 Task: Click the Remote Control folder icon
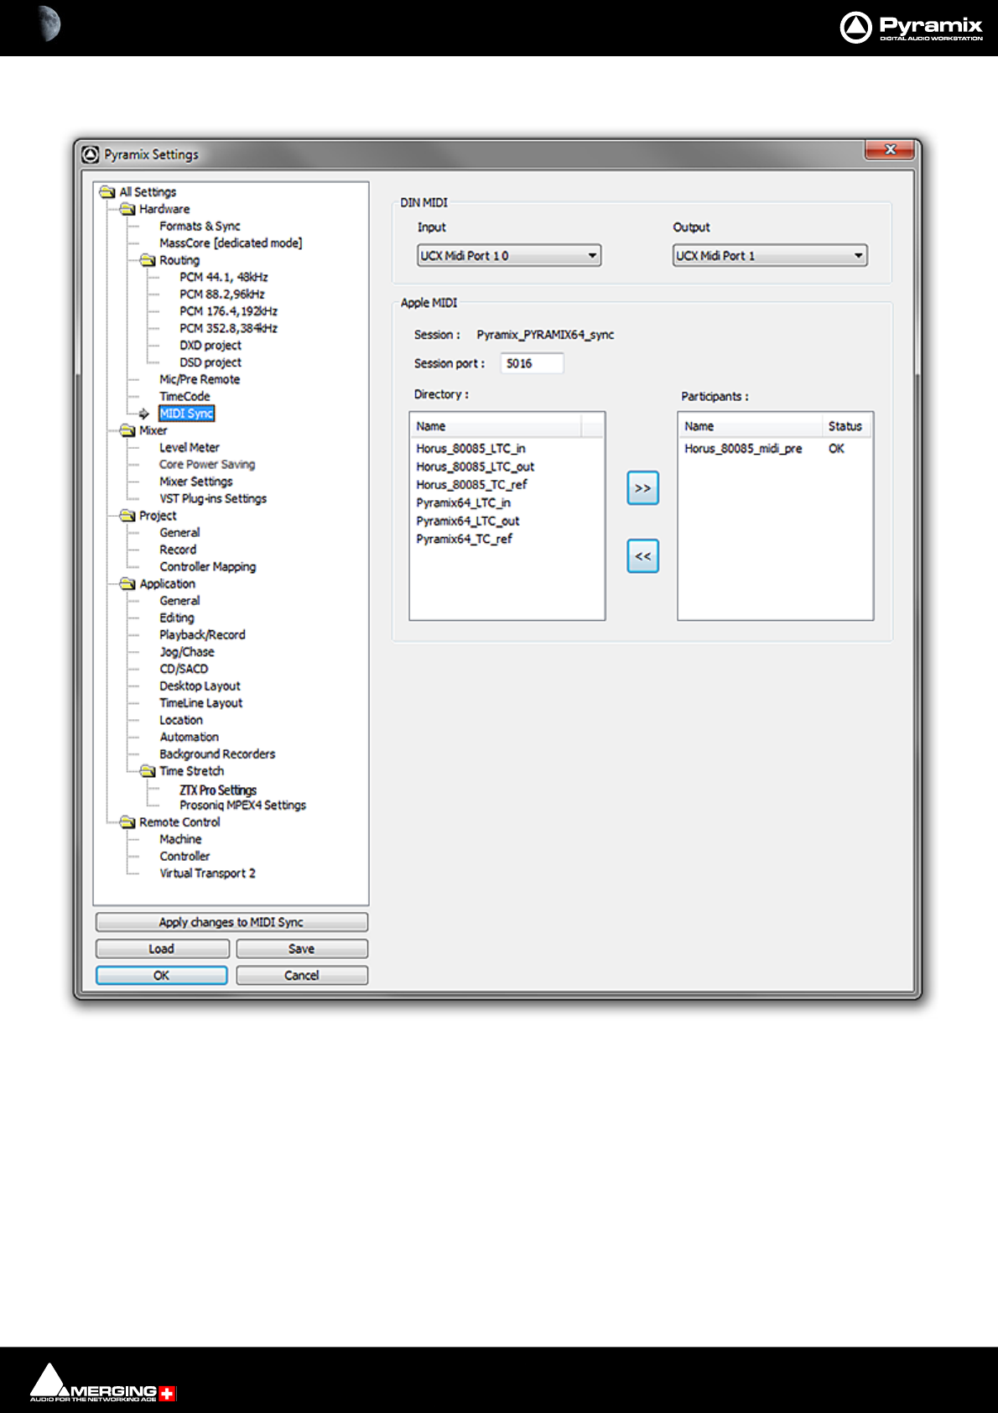[127, 822]
